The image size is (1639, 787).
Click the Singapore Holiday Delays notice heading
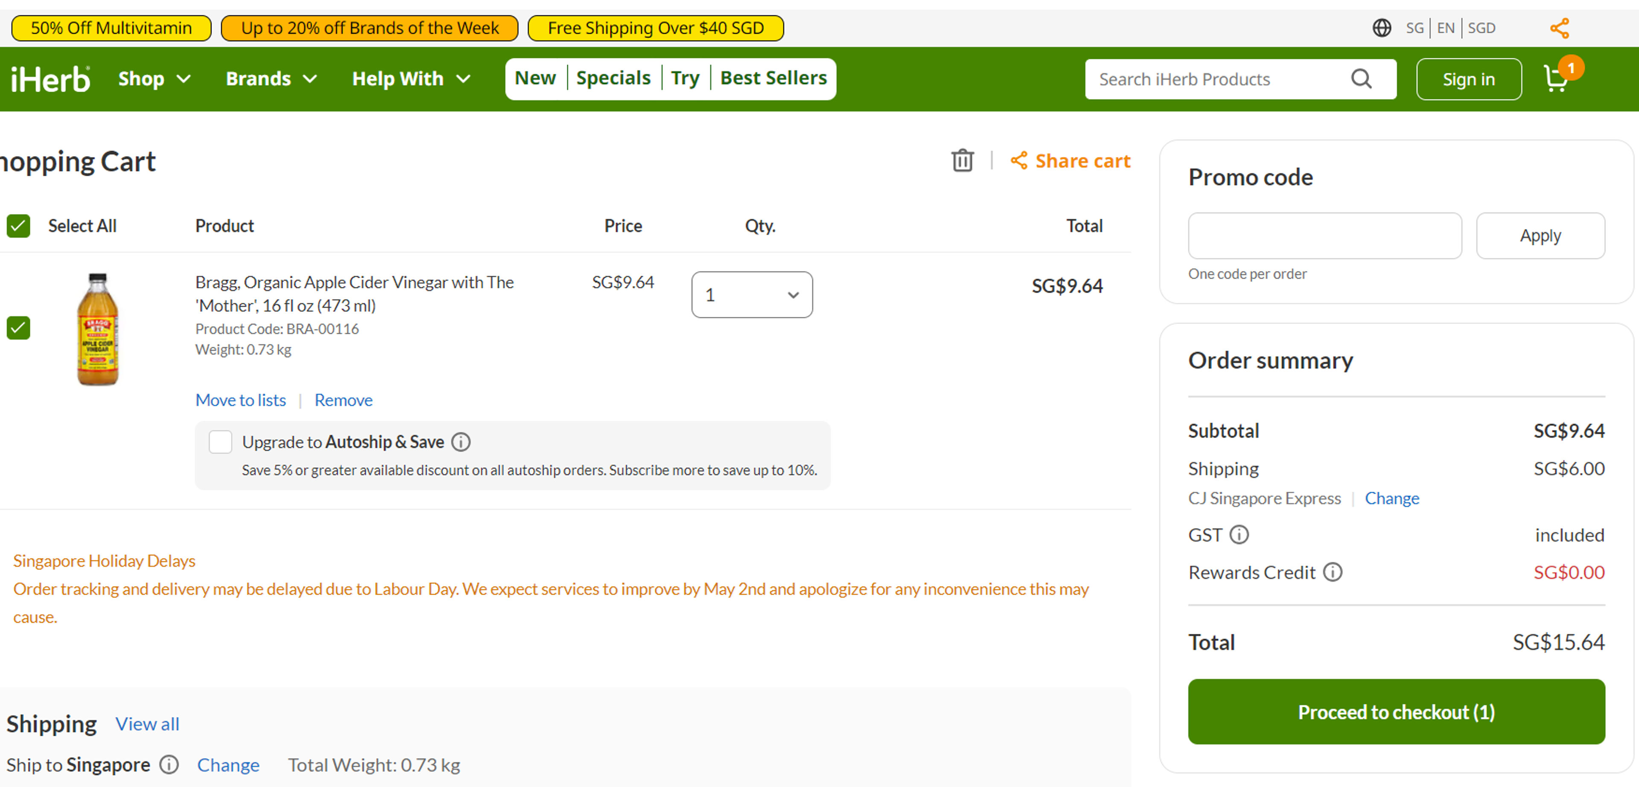pos(104,560)
